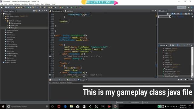Open the Package Explorer view menu

(x=42, y=11)
